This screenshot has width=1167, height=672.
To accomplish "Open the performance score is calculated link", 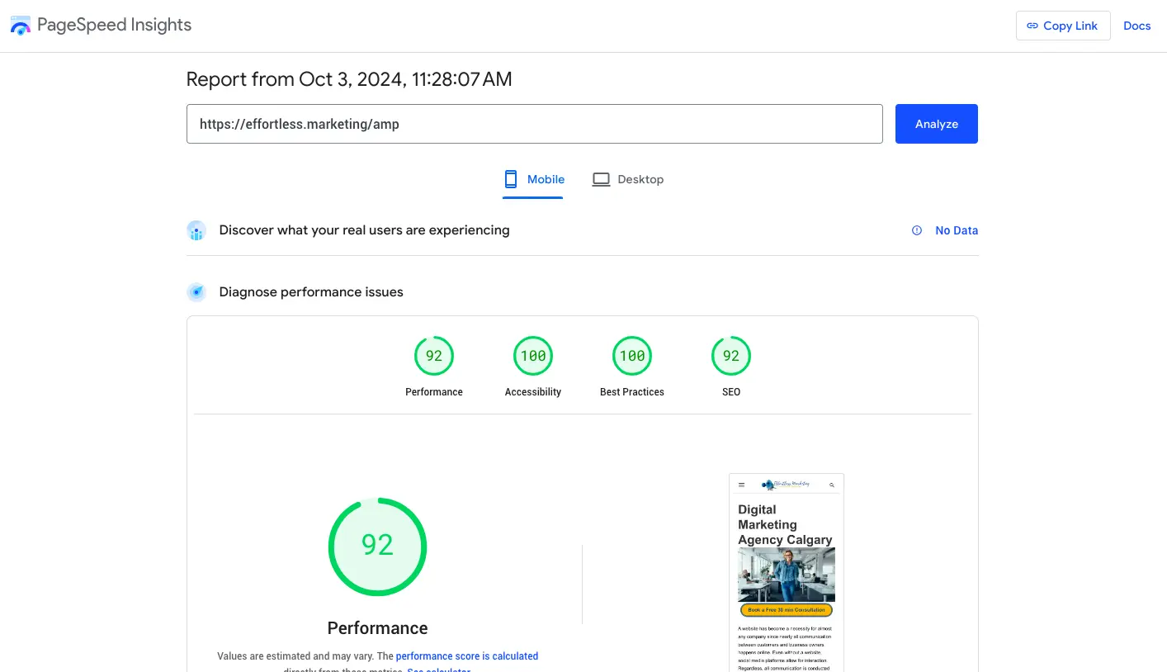I will 466,656.
